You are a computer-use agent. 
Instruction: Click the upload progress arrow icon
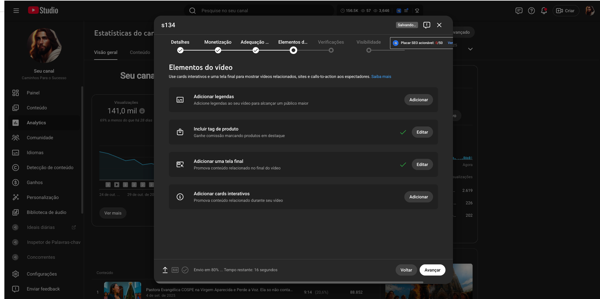click(165, 270)
